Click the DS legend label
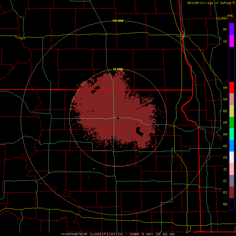This screenshot has width=236, height=236. pyautogui.click(x=225, y=158)
